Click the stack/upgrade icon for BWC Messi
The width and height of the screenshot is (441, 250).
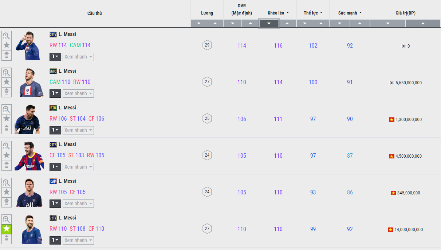(x=7, y=92)
